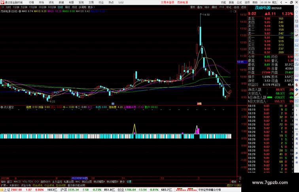299x192 pixels.
Task: Select the 1分钟 period
Action: pos(16,7)
